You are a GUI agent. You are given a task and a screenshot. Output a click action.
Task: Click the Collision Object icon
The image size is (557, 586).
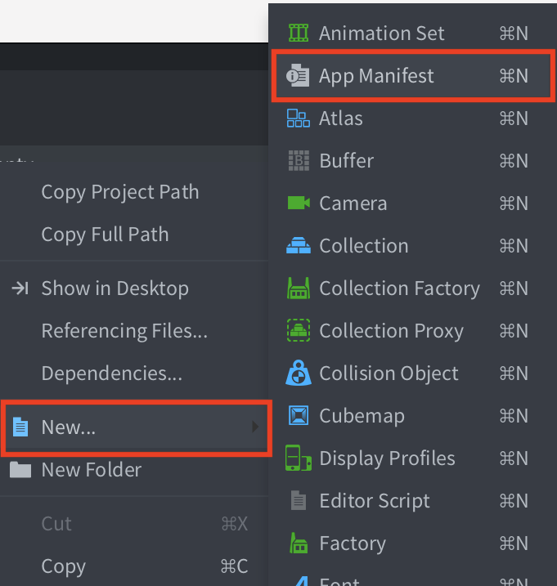point(298,374)
